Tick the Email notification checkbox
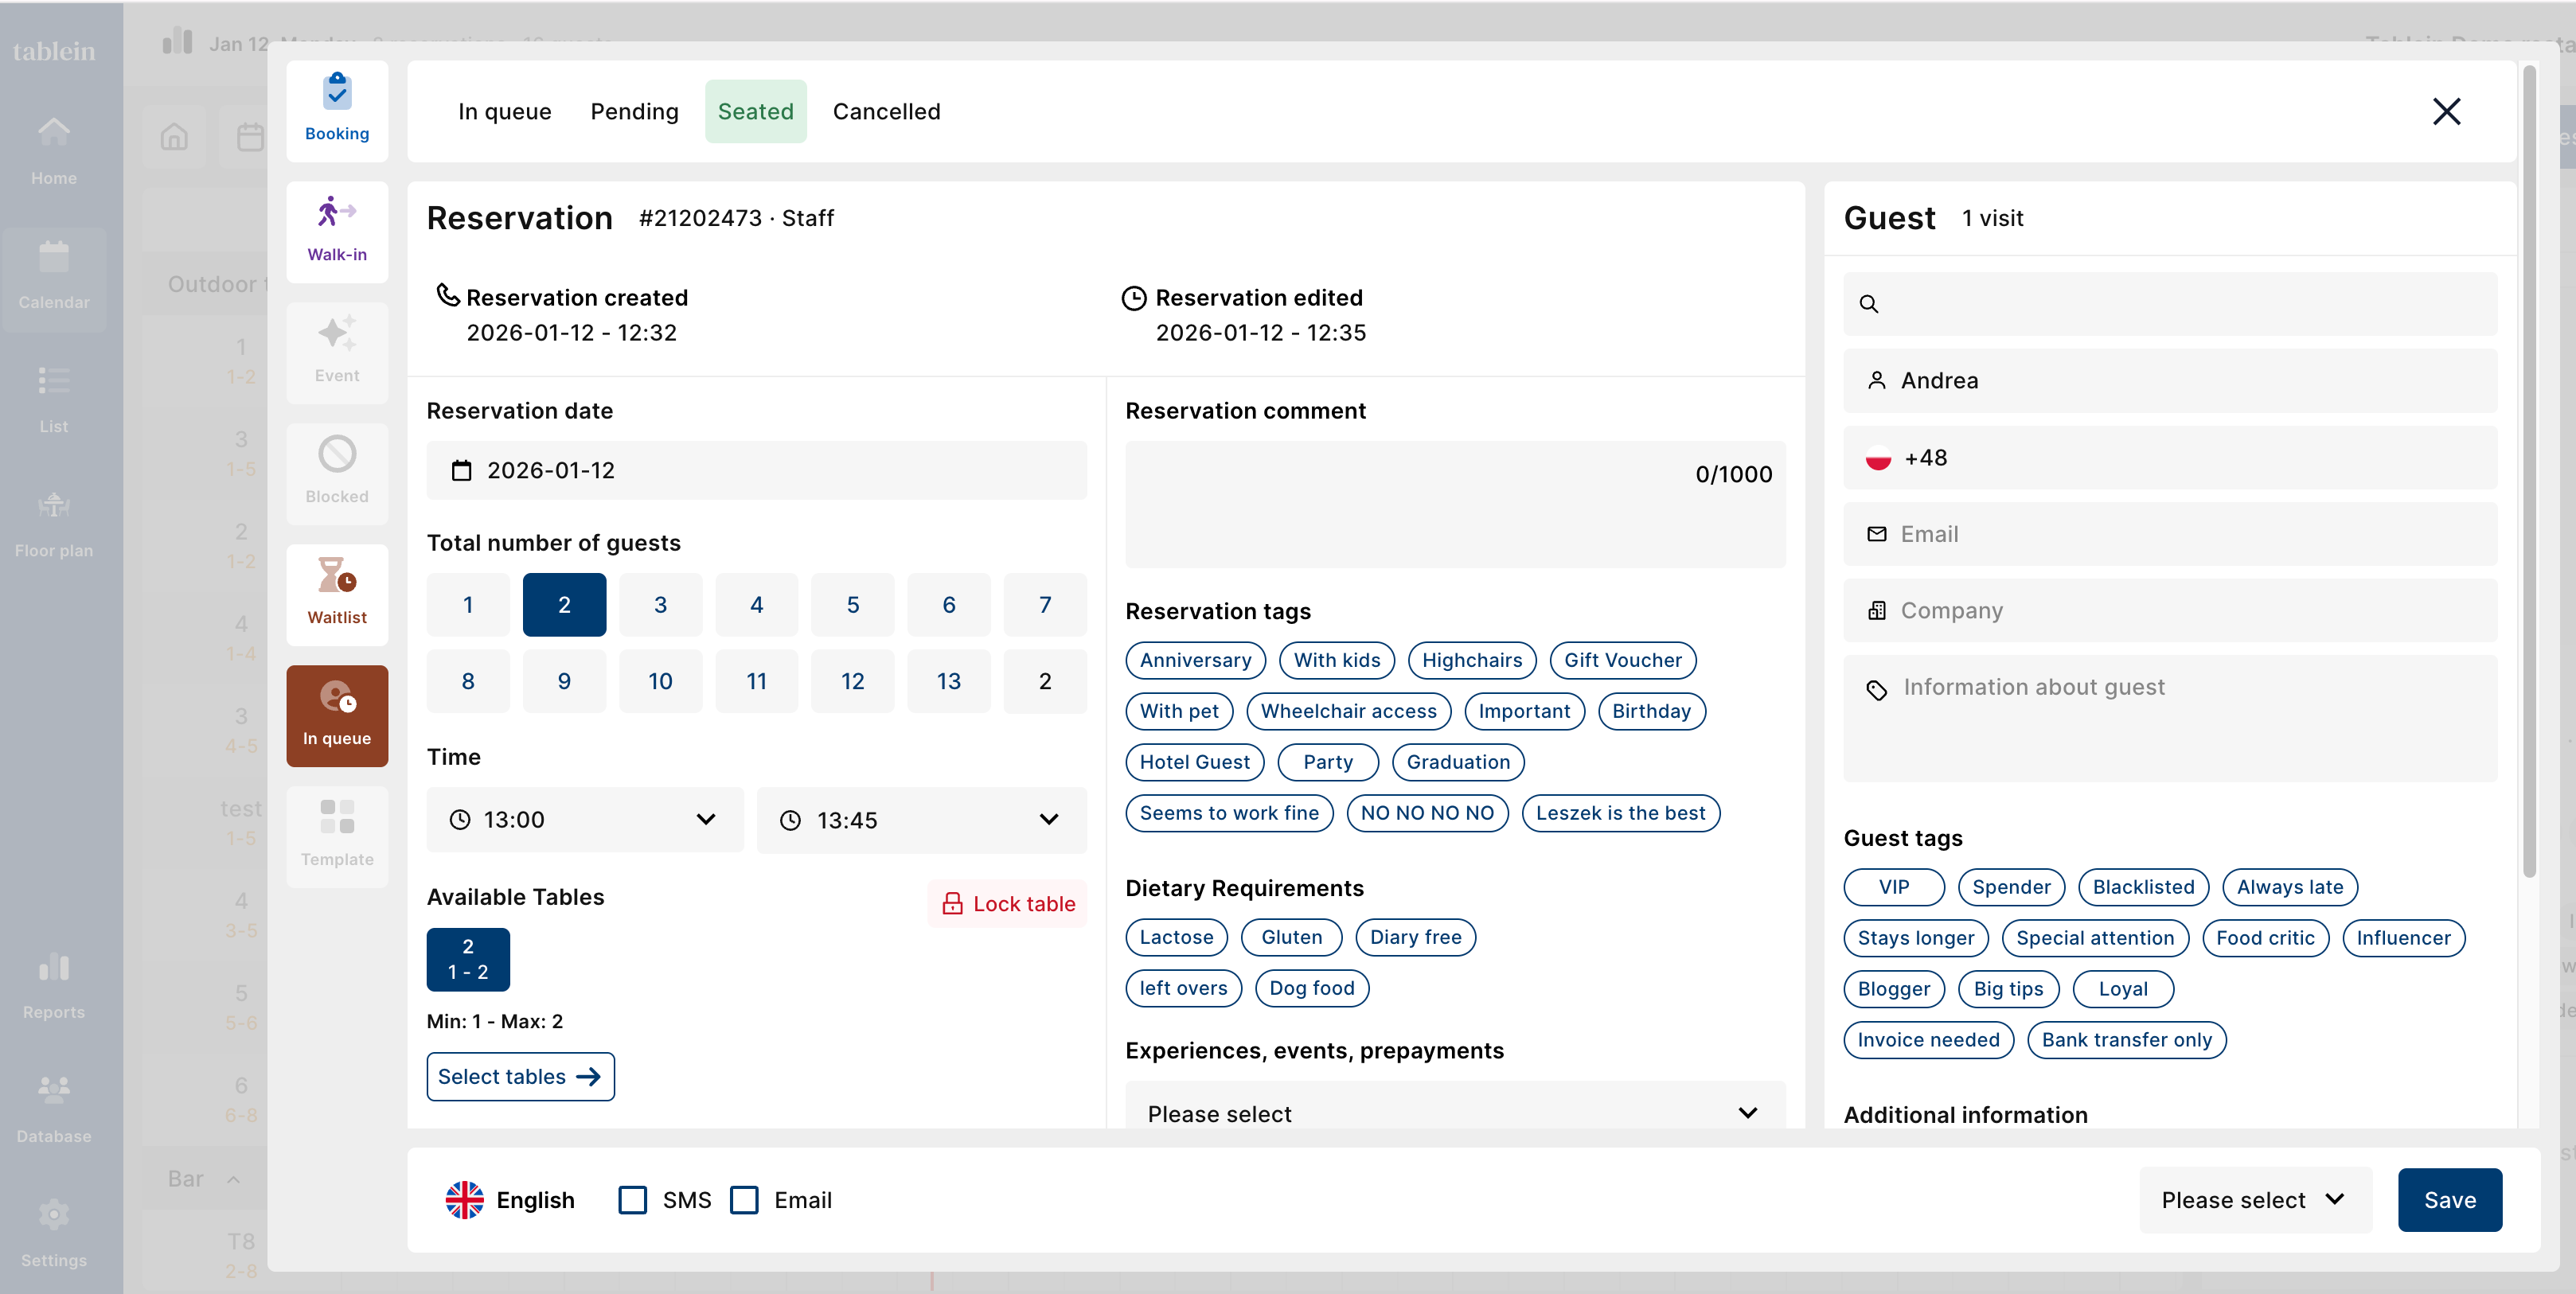The height and width of the screenshot is (1294, 2576). coord(744,1200)
